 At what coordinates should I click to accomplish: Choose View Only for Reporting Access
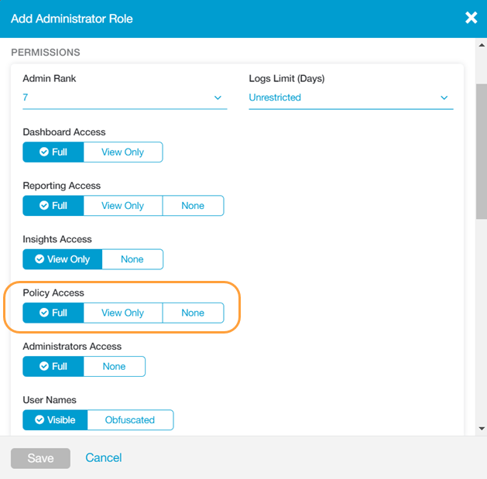click(122, 206)
